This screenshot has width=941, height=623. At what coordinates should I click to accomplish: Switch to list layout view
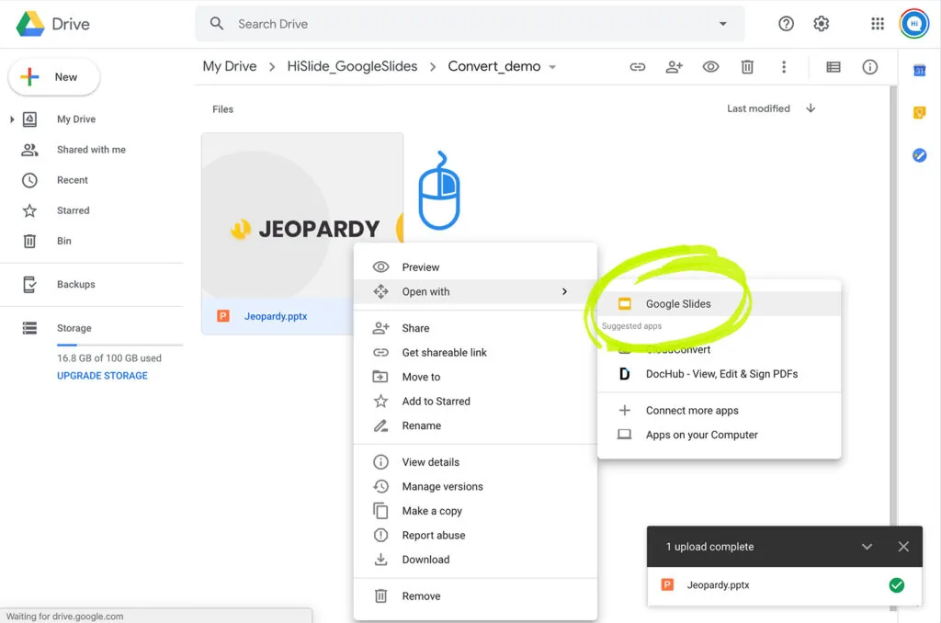833,67
